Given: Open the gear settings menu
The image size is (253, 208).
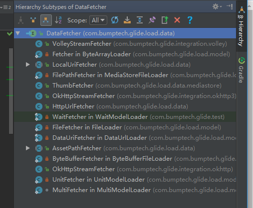Looking at the screenshot, I should [217, 6].
